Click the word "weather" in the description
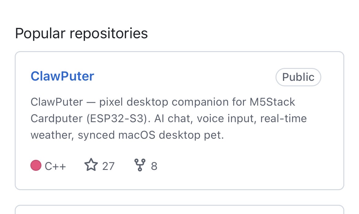359x214 pixels. pyautogui.click(x=52, y=135)
